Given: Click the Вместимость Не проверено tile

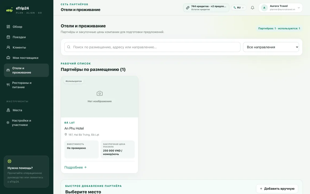Looking at the screenshot, I should tap(82, 149).
